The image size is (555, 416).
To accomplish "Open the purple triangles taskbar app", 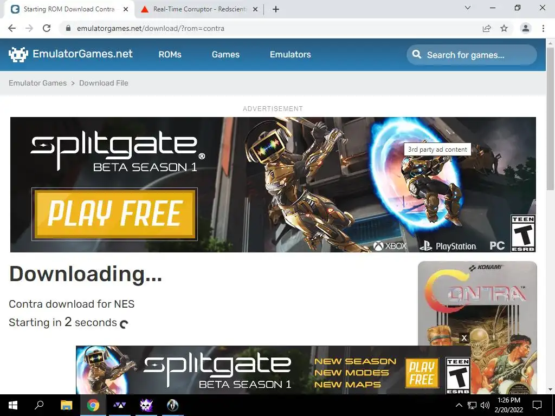I will point(120,405).
